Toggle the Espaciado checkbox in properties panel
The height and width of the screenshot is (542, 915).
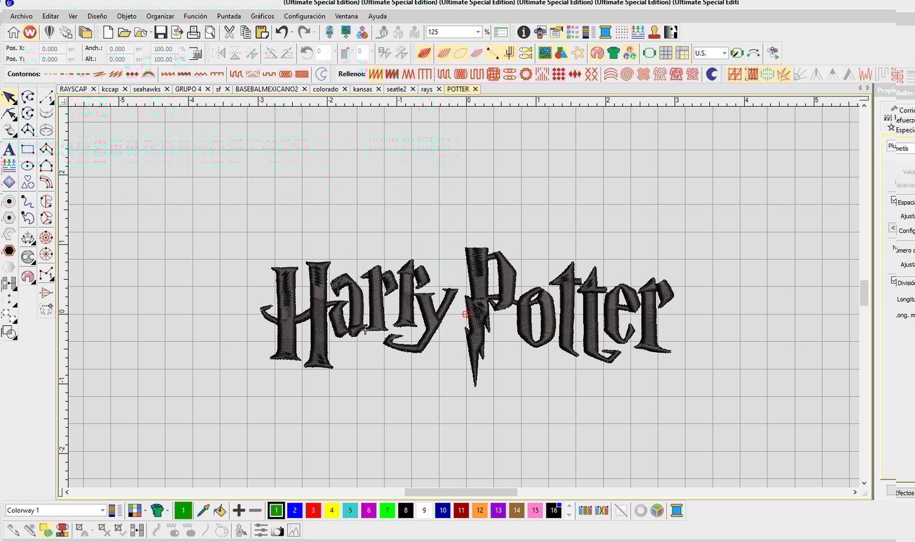pyautogui.click(x=894, y=200)
